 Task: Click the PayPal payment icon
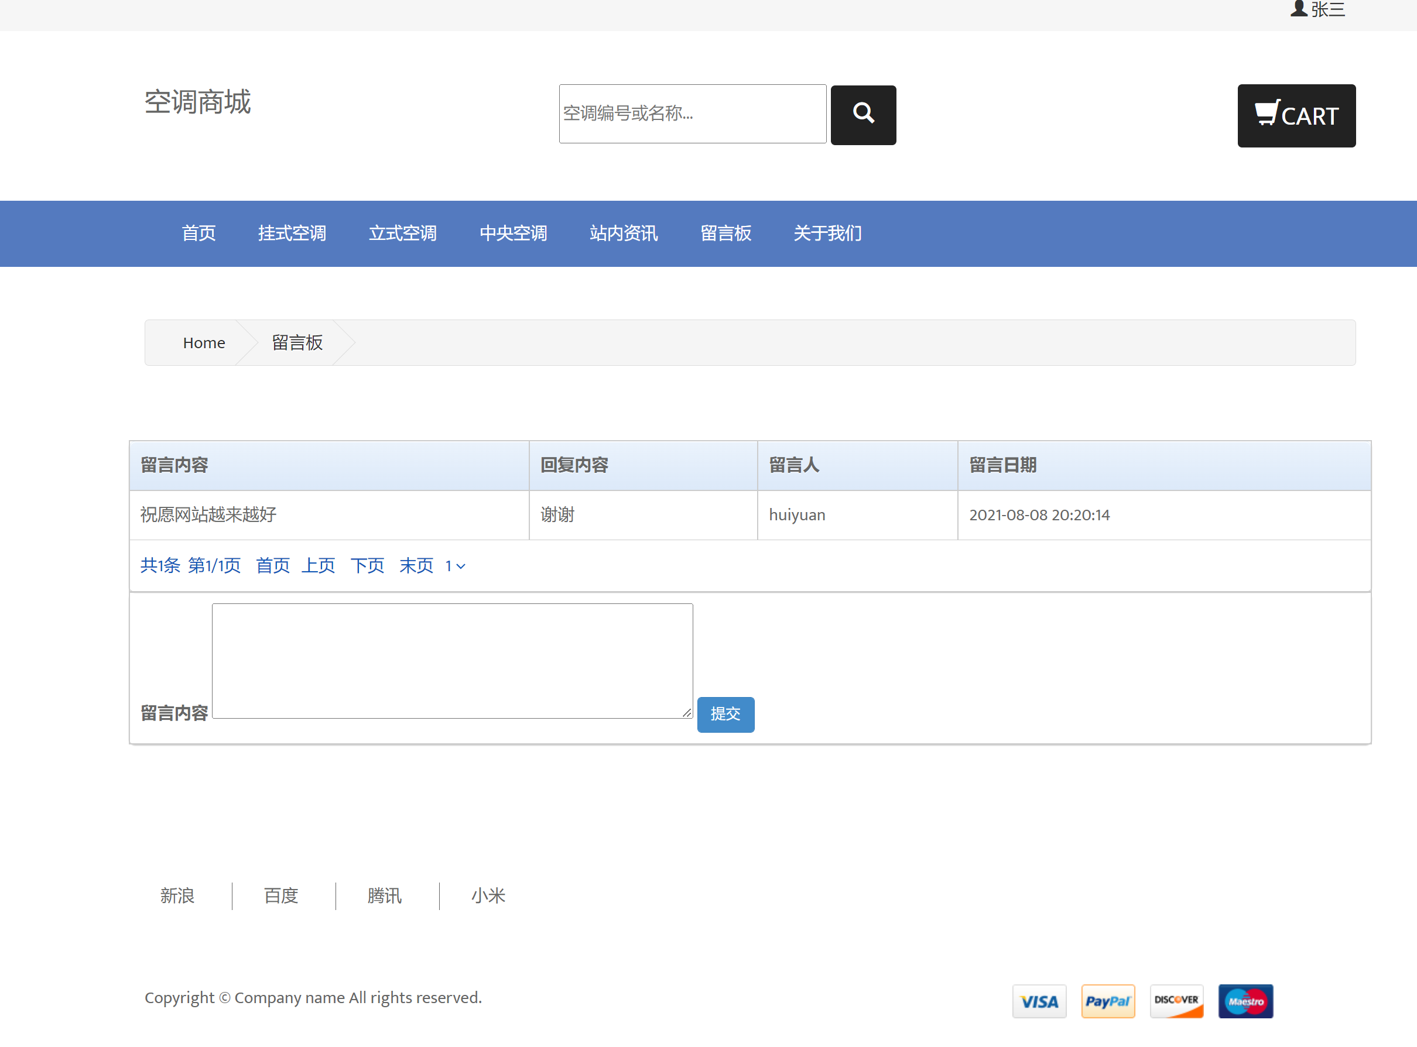(1108, 1001)
